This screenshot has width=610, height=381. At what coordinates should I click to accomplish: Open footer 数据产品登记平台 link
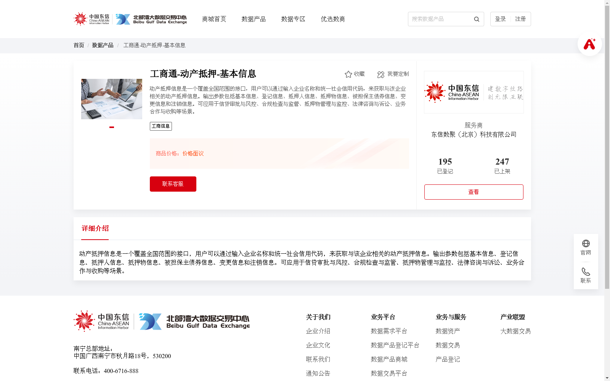click(395, 345)
